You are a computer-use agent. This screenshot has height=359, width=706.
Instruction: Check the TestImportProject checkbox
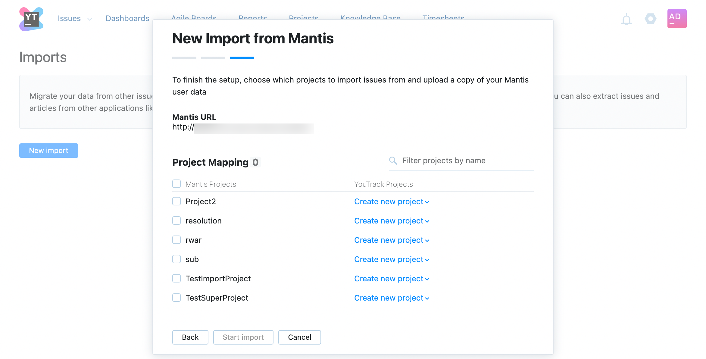pos(176,278)
